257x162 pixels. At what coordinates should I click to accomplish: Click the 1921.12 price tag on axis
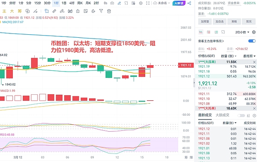pos(186,66)
